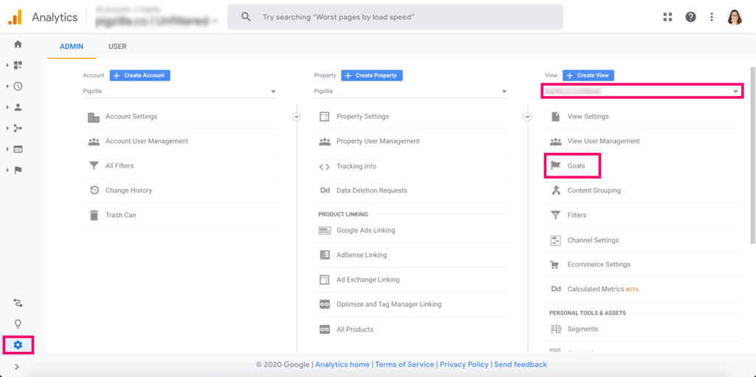Open Admin gear icon
Screen dimensions: 756x377
18,345
